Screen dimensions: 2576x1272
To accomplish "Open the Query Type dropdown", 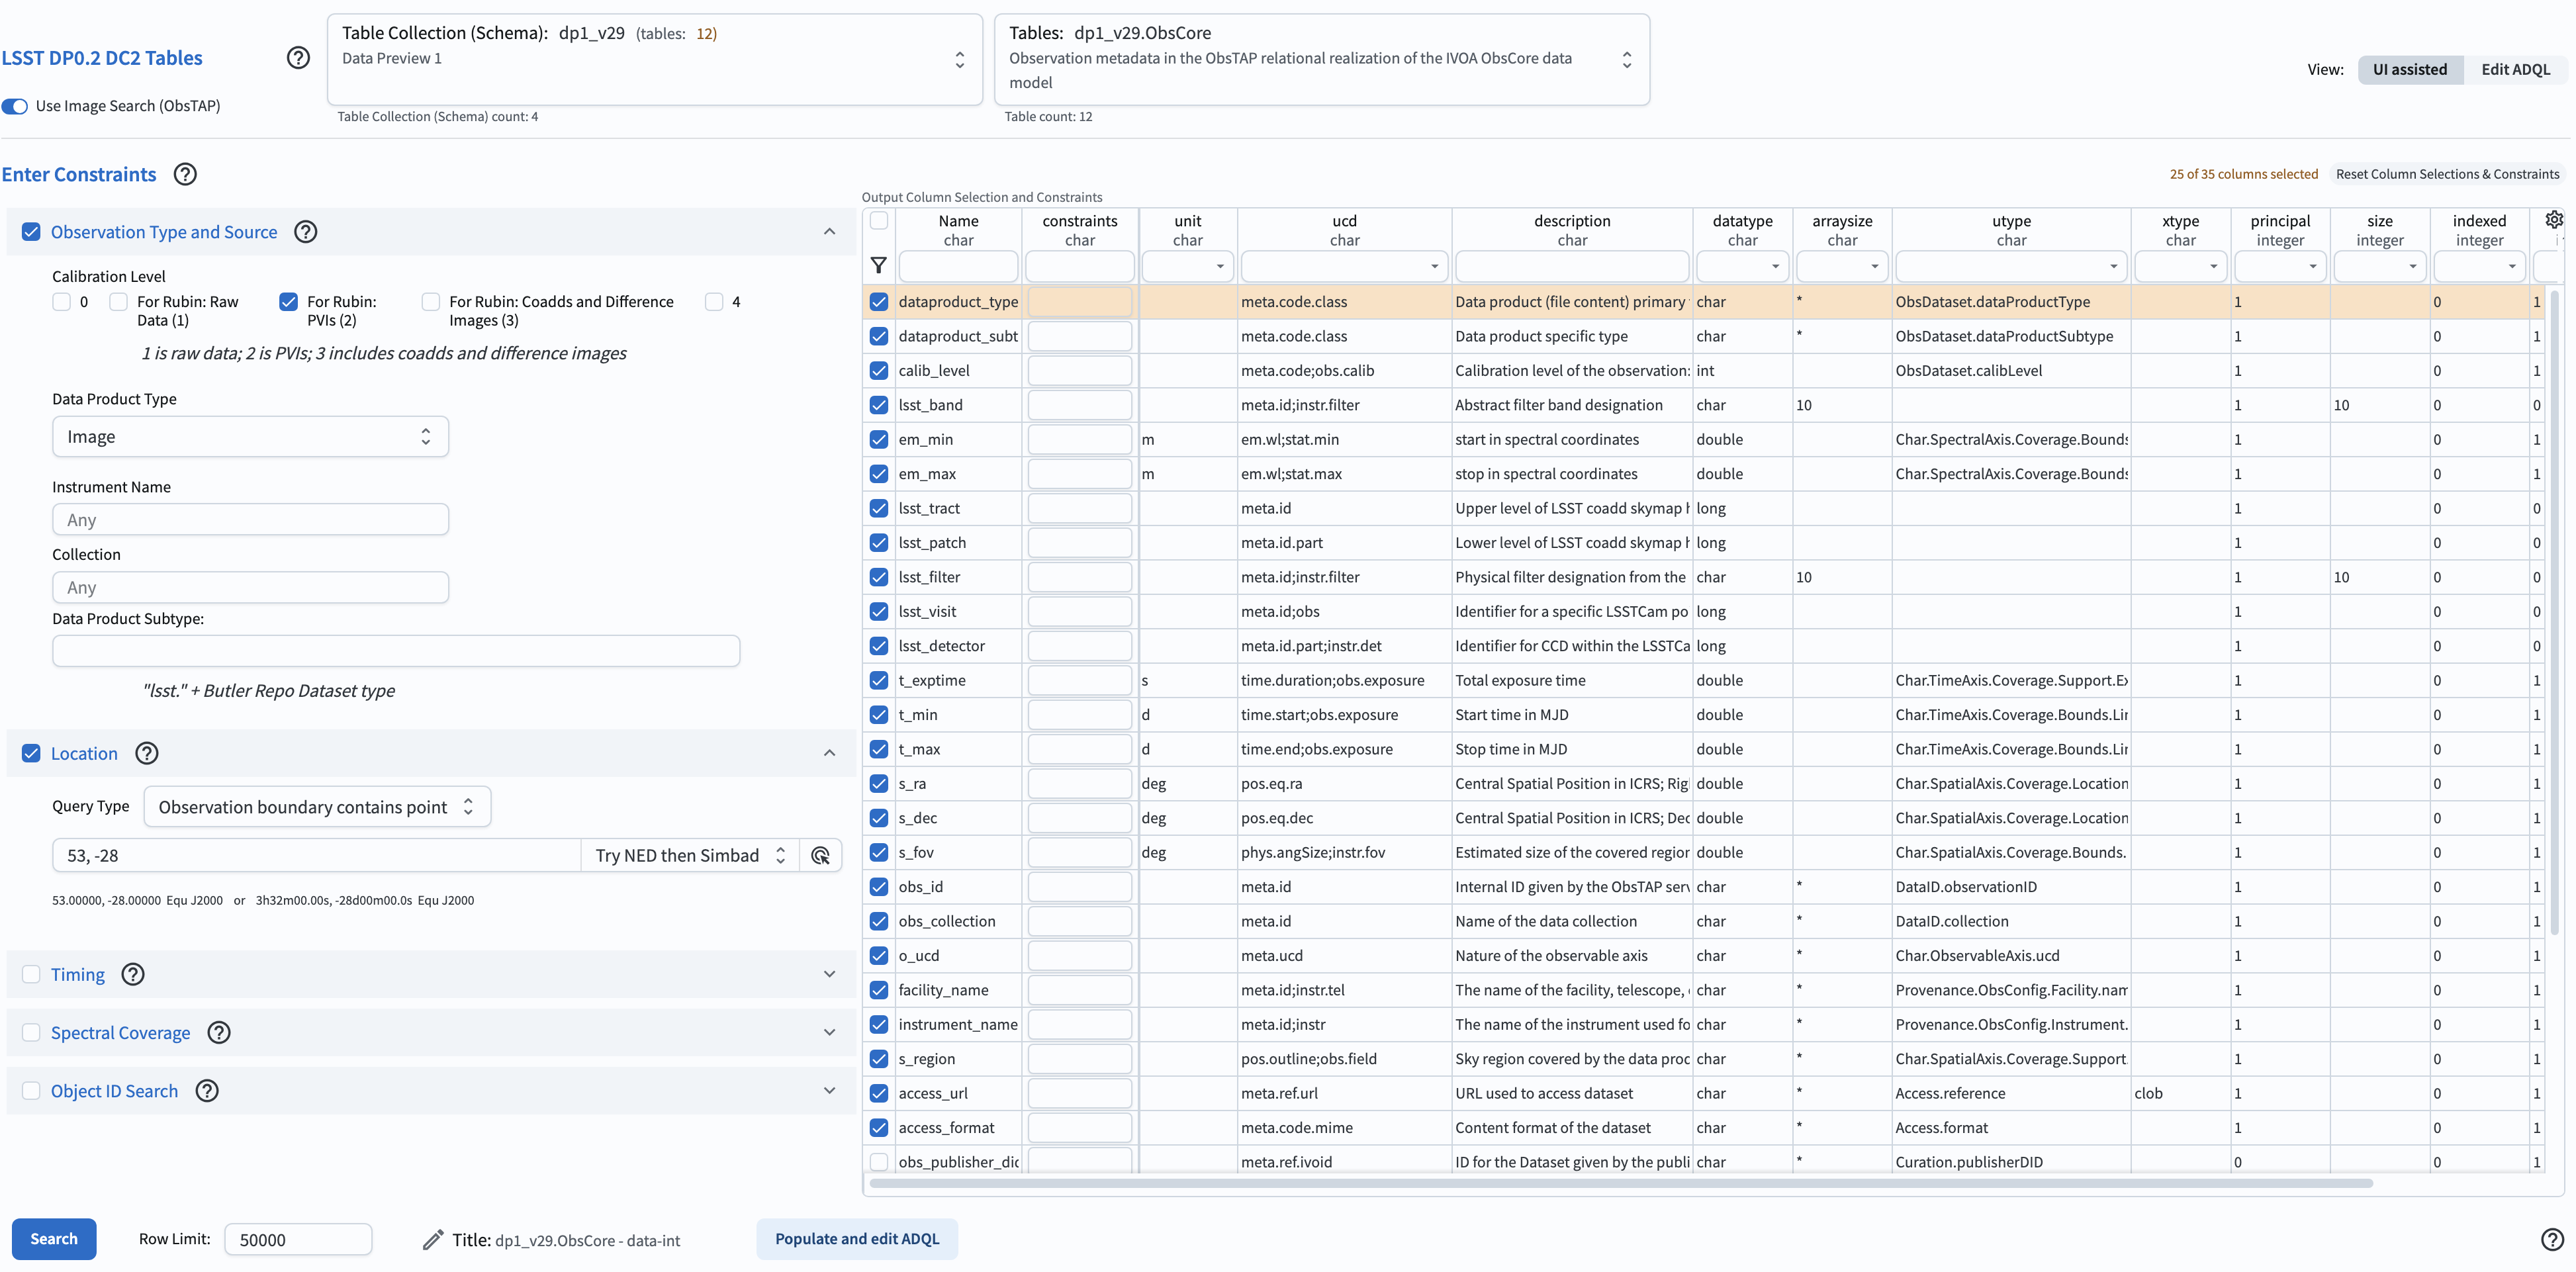I will (x=317, y=807).
